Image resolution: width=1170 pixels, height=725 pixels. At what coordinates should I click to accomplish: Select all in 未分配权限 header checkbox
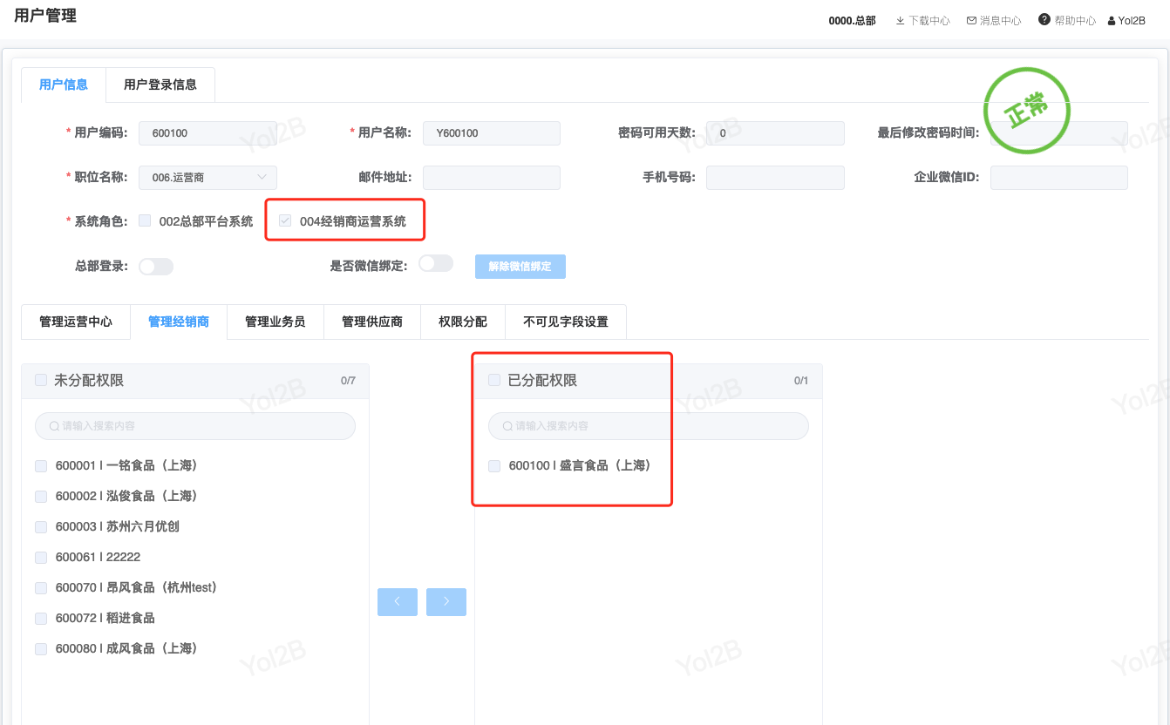(x=41, y=380)
